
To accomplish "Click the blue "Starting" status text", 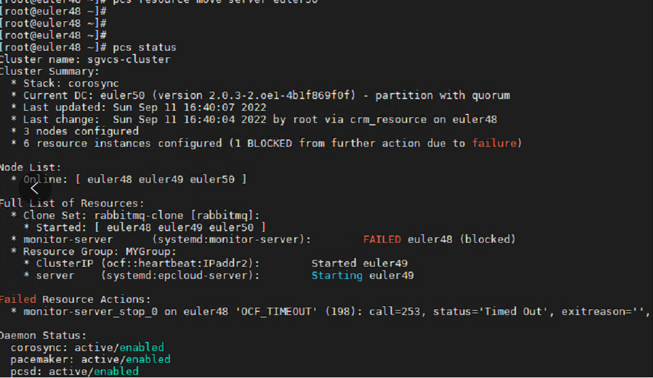I will [x=337, y=275].
